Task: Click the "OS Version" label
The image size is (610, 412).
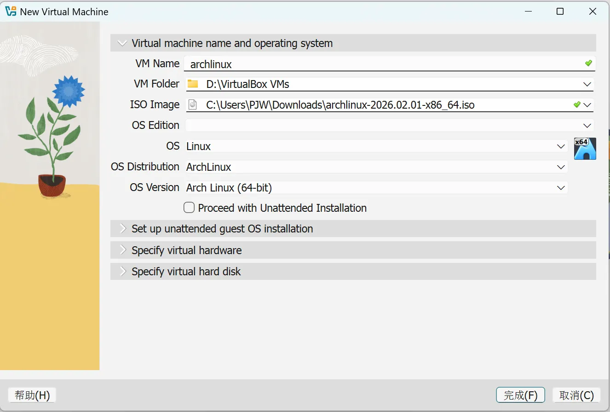Action: 155,187
